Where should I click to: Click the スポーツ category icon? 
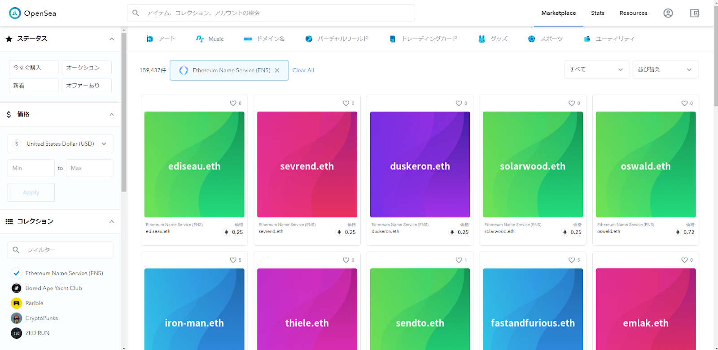point(531,39)
